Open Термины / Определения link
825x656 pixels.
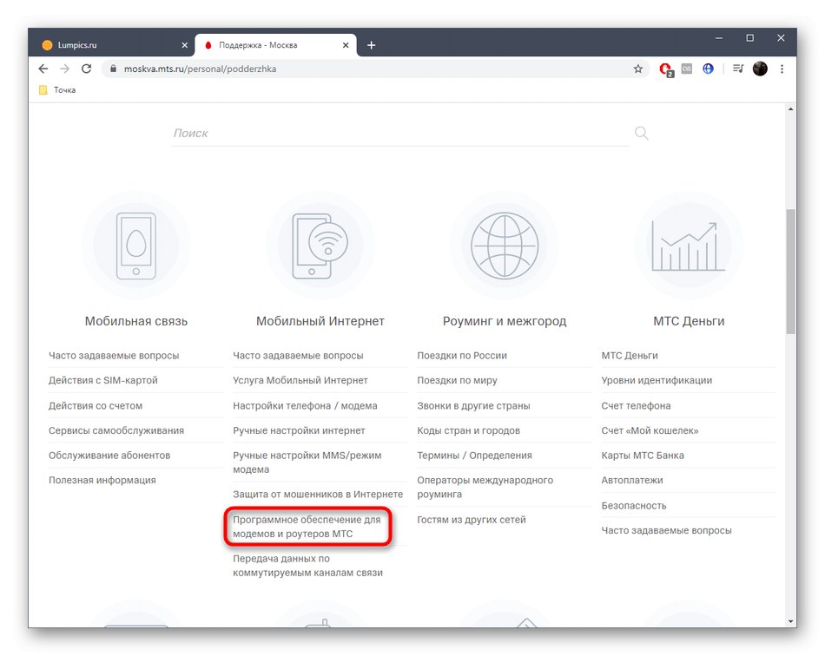(x=474, y=456)
